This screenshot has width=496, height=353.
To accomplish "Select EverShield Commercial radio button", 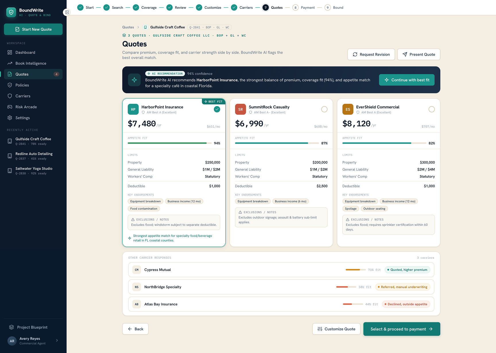I will click(432, 109).
